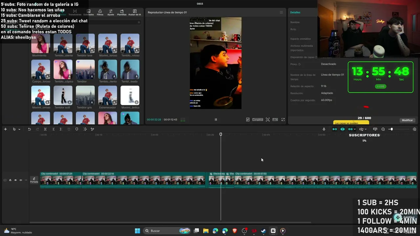Click the trim-right split icon in timeline toolbar
The width and height of the screenshot is (420, 236).
(61, 129)
